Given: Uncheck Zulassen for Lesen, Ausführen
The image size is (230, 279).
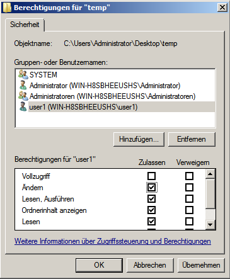Looking at the screenshot, I should click(151, 198).
